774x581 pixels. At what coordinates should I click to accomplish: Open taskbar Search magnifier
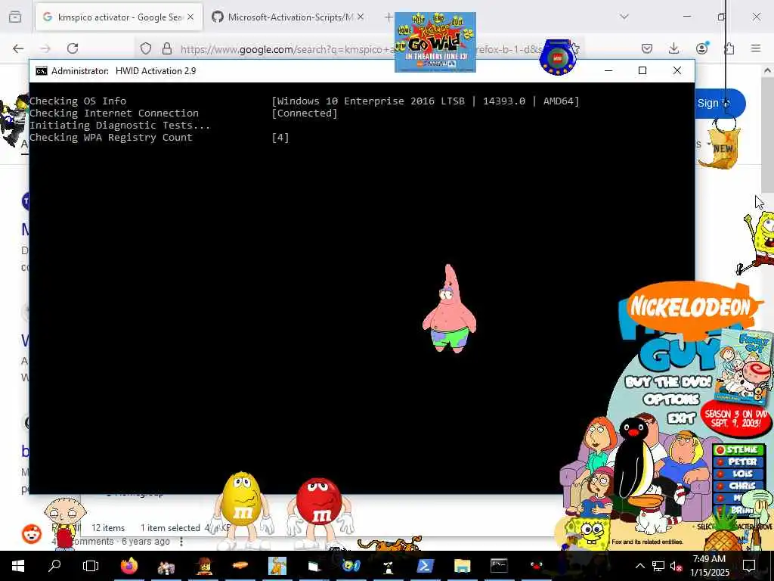(x=54, y=566)
